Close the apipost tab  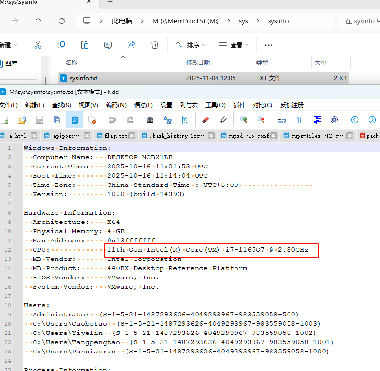tap(87, 136)
